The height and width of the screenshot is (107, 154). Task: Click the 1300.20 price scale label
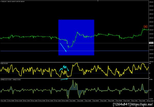coord(151,14)
